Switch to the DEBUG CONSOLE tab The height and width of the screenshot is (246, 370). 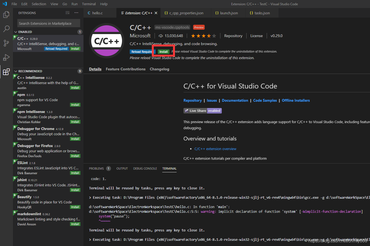pyautogui.click(x=145, y=168)
